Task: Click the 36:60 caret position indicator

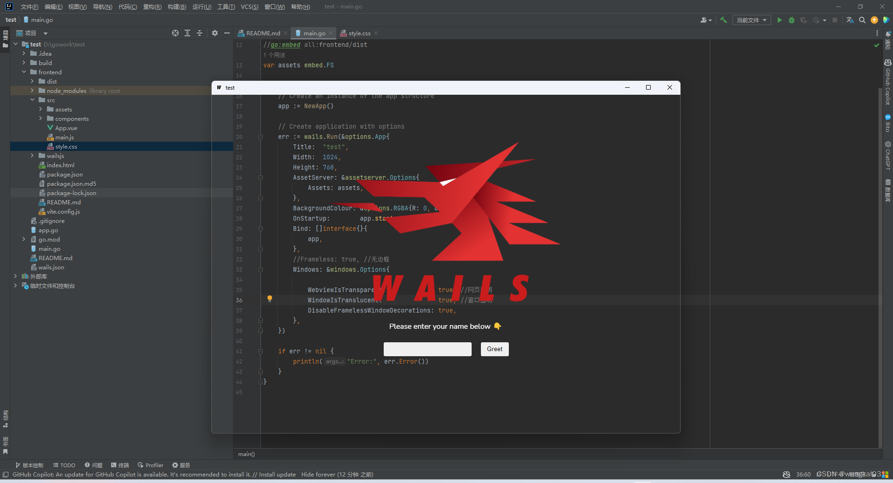Action: click(x=803, y=474)
